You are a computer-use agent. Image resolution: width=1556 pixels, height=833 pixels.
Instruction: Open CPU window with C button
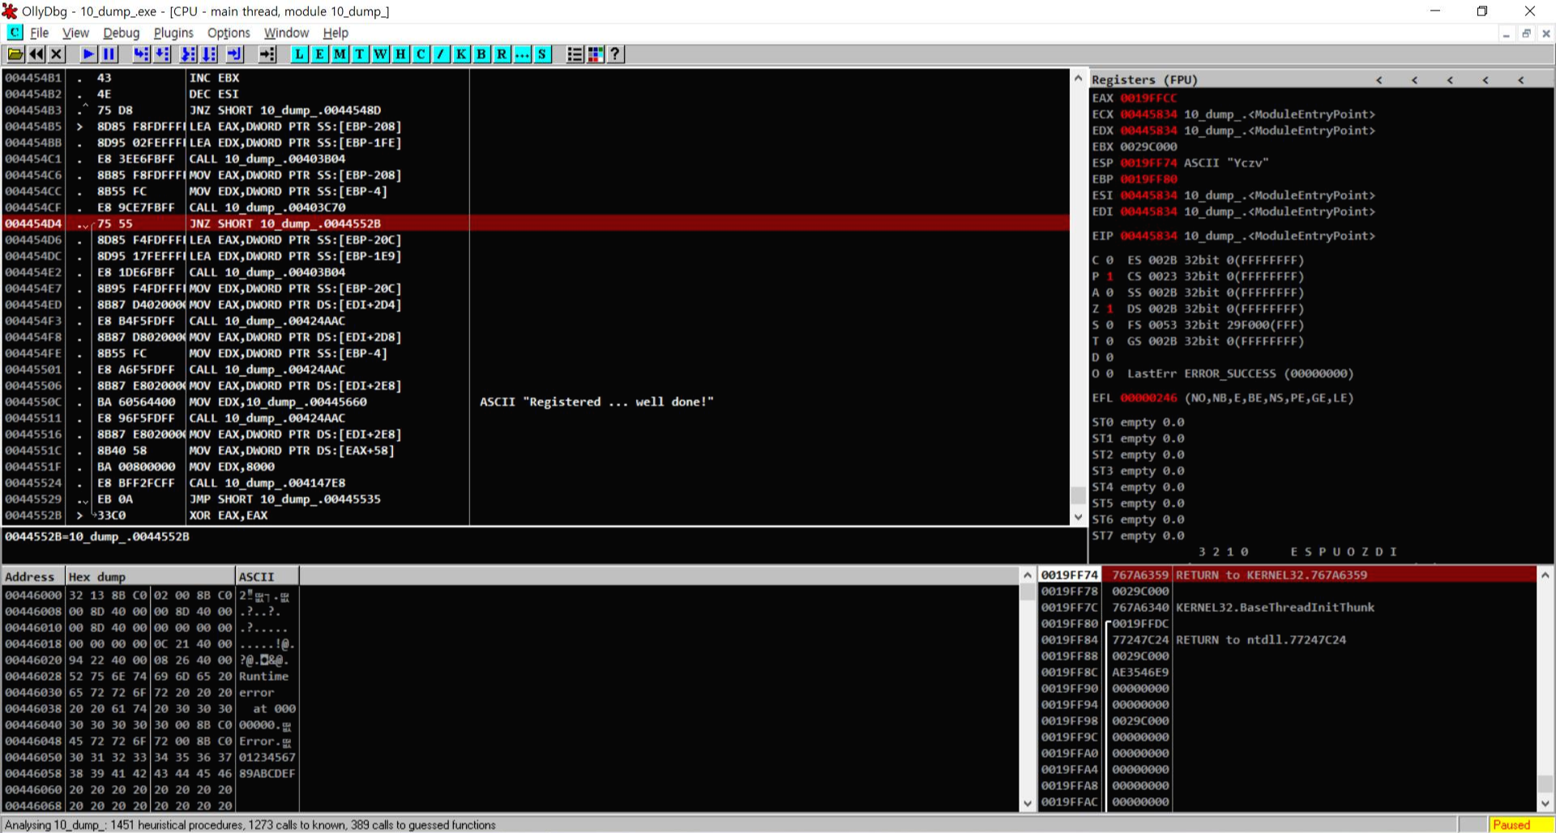pyautogui.click(x=421, y=54)
